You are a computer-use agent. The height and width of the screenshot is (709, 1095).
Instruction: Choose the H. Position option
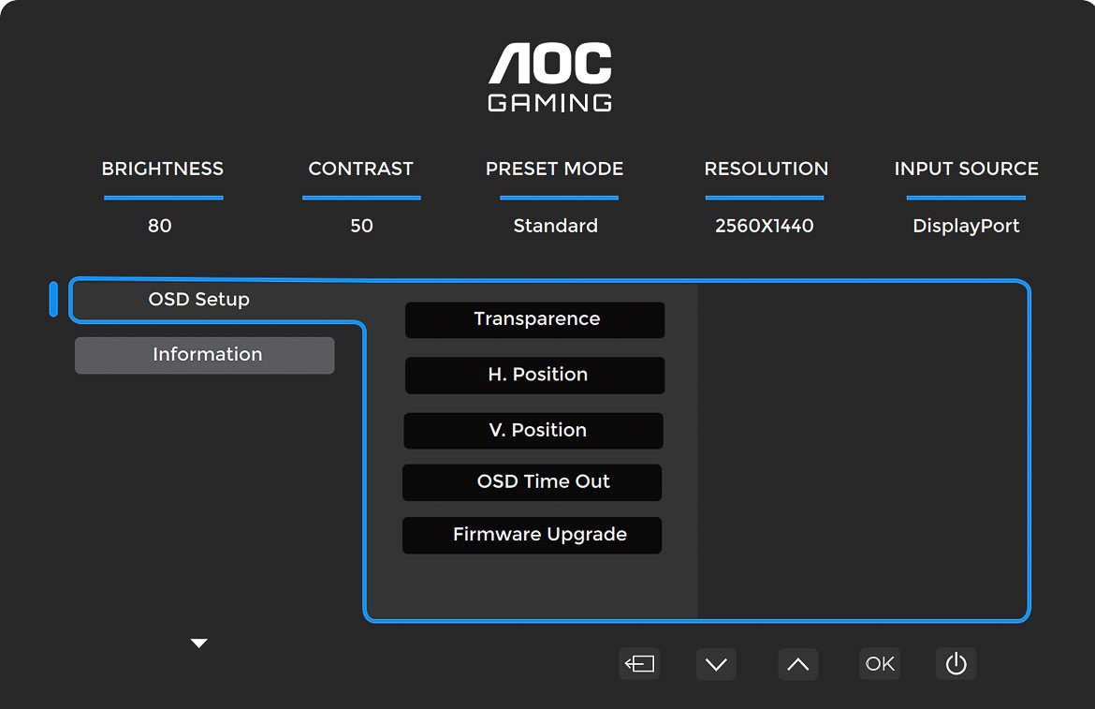tap(535, 375)
